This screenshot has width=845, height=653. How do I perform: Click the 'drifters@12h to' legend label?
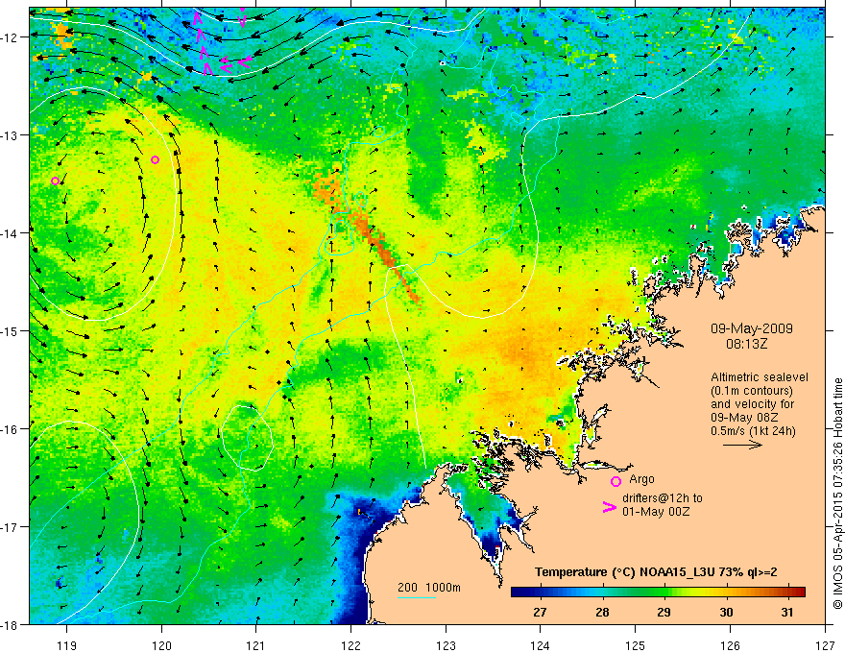tap(663, 497)
